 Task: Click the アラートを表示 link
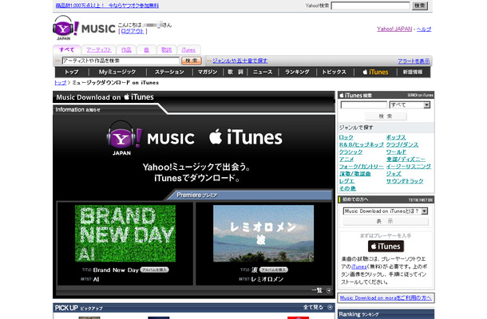coord(414,61)
